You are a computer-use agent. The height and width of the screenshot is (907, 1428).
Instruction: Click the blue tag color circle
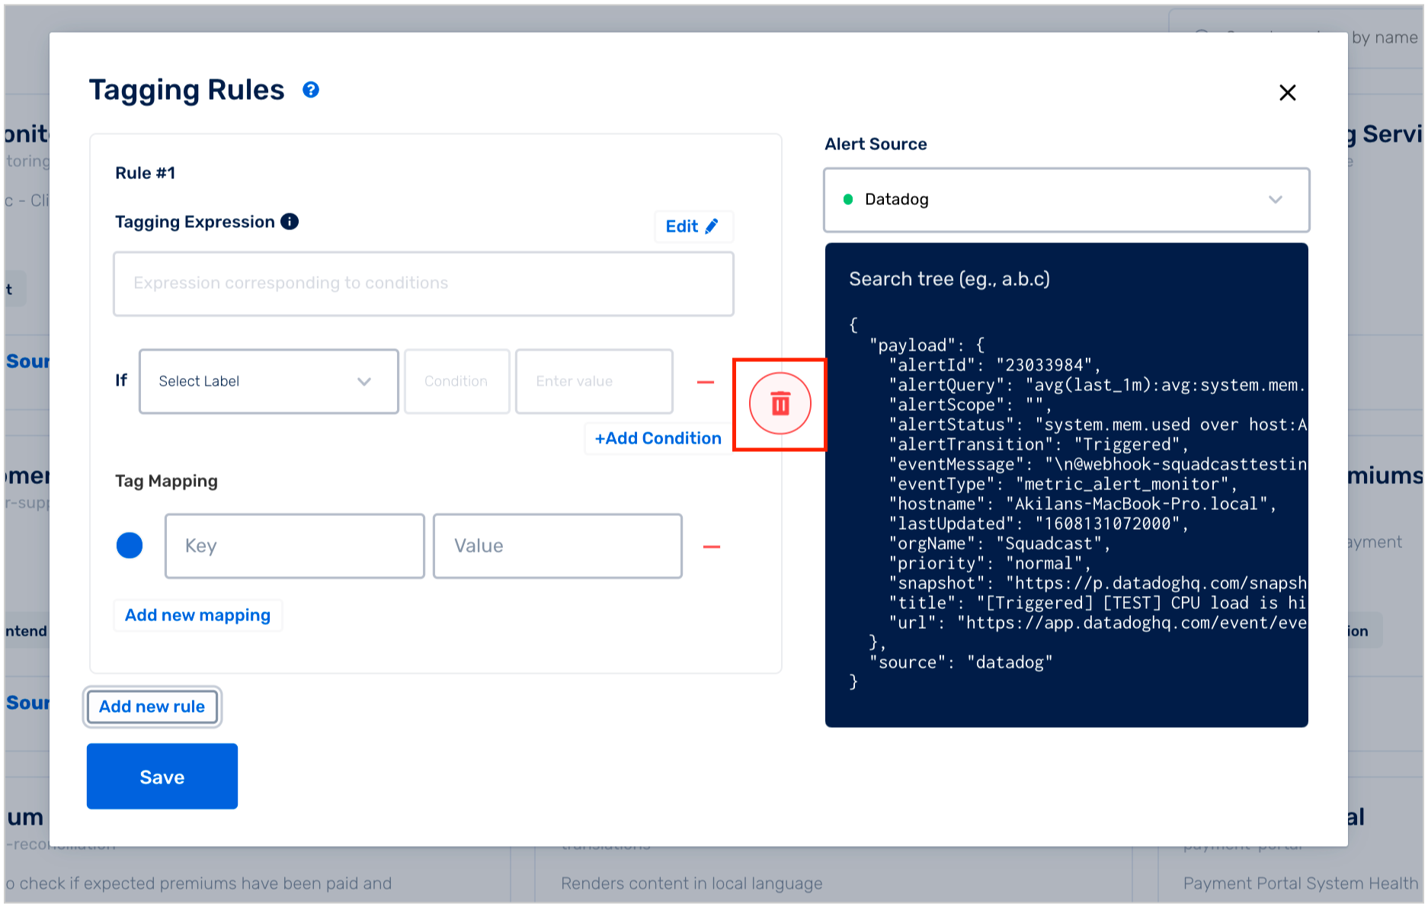point(130,546)
